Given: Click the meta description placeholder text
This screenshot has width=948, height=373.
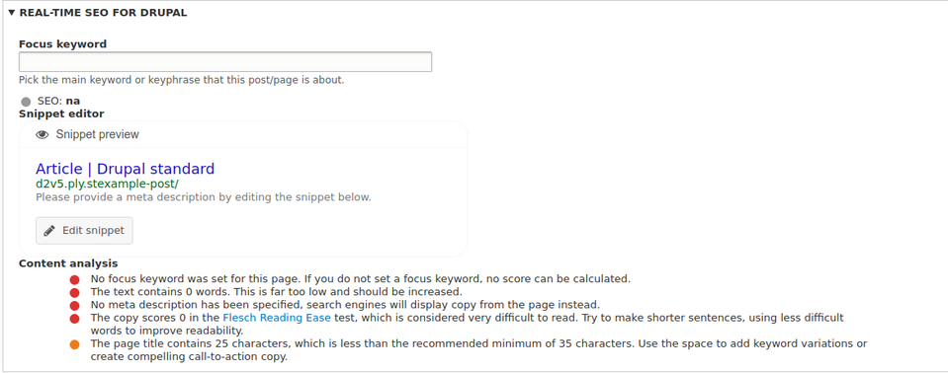Looking at the screenshot, I should coord(204,197).
